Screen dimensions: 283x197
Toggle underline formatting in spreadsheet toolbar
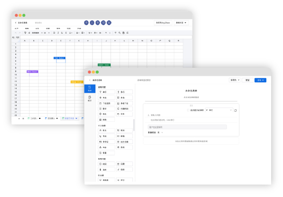point(62,33)
